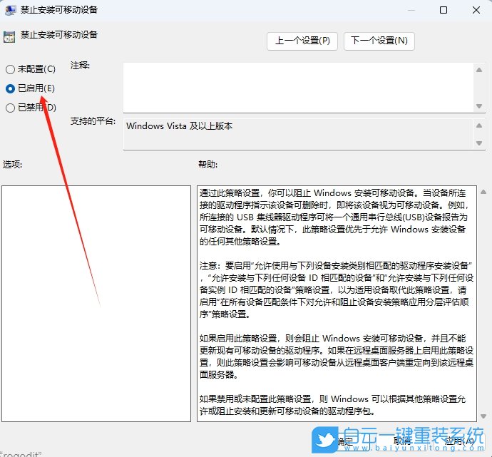This screenshot has height=457, width=492.
Task: Maximize the dialog window
Action: point(444,10)
